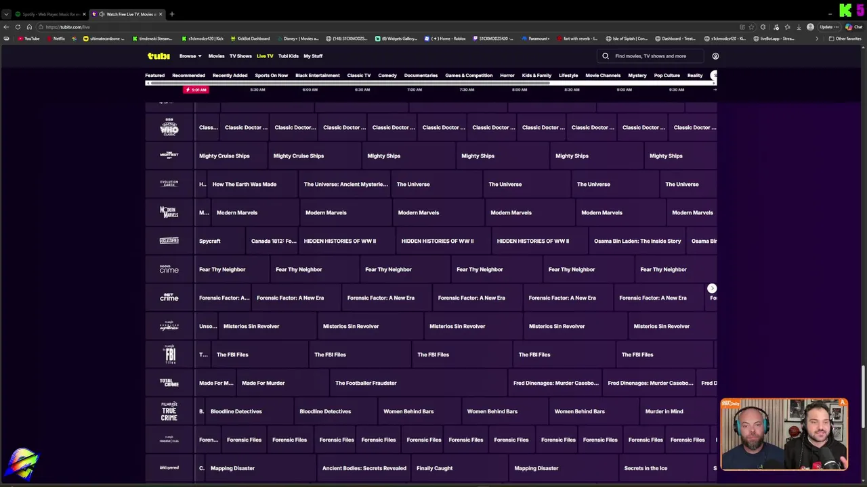Open the Doctor Who Classic channel logo
Image resolution: width=867 pixels, height=487 pixels.
tap(169, 127)
